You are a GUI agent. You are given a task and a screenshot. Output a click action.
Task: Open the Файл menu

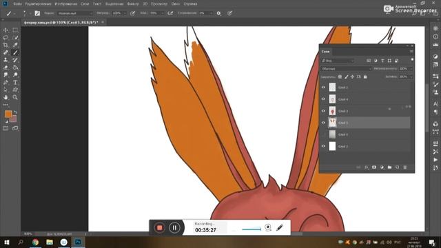tap(17, 4)
